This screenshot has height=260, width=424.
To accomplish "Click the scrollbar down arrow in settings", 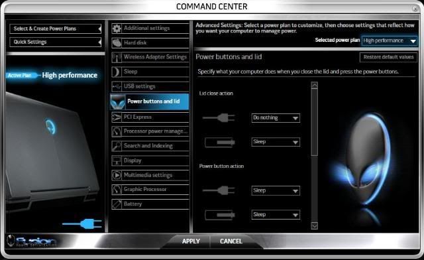I will click(314, 226).
